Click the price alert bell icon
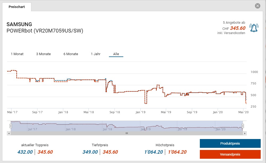Screen dimensions: 266x163 click(254, 28)
